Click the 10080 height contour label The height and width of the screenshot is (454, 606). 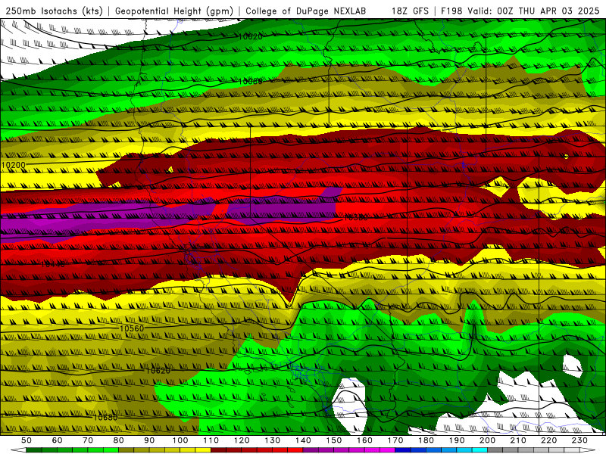[x=251, y=82]
